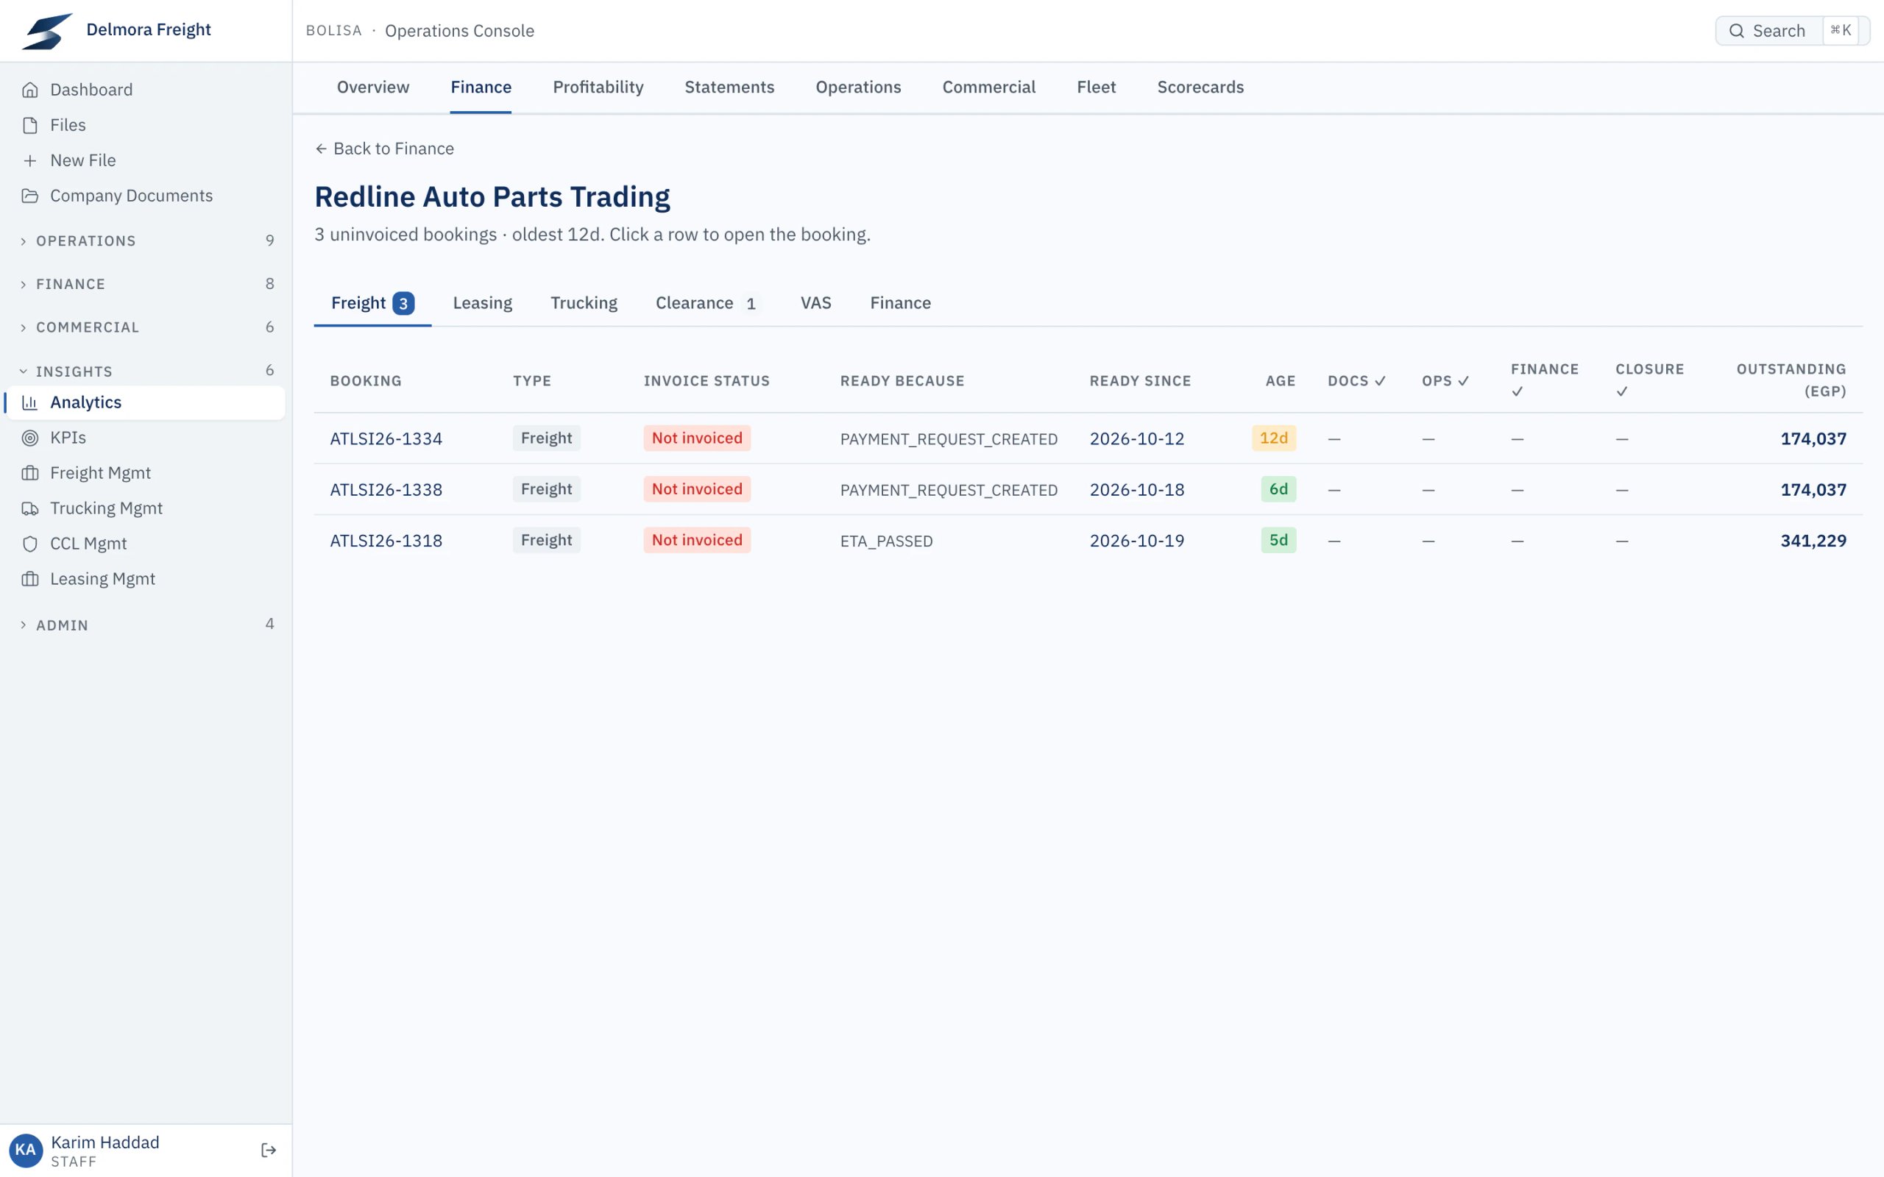Select the Clearance sub-tab
Screen dimensions: 1884x1177
pos(707,303)
